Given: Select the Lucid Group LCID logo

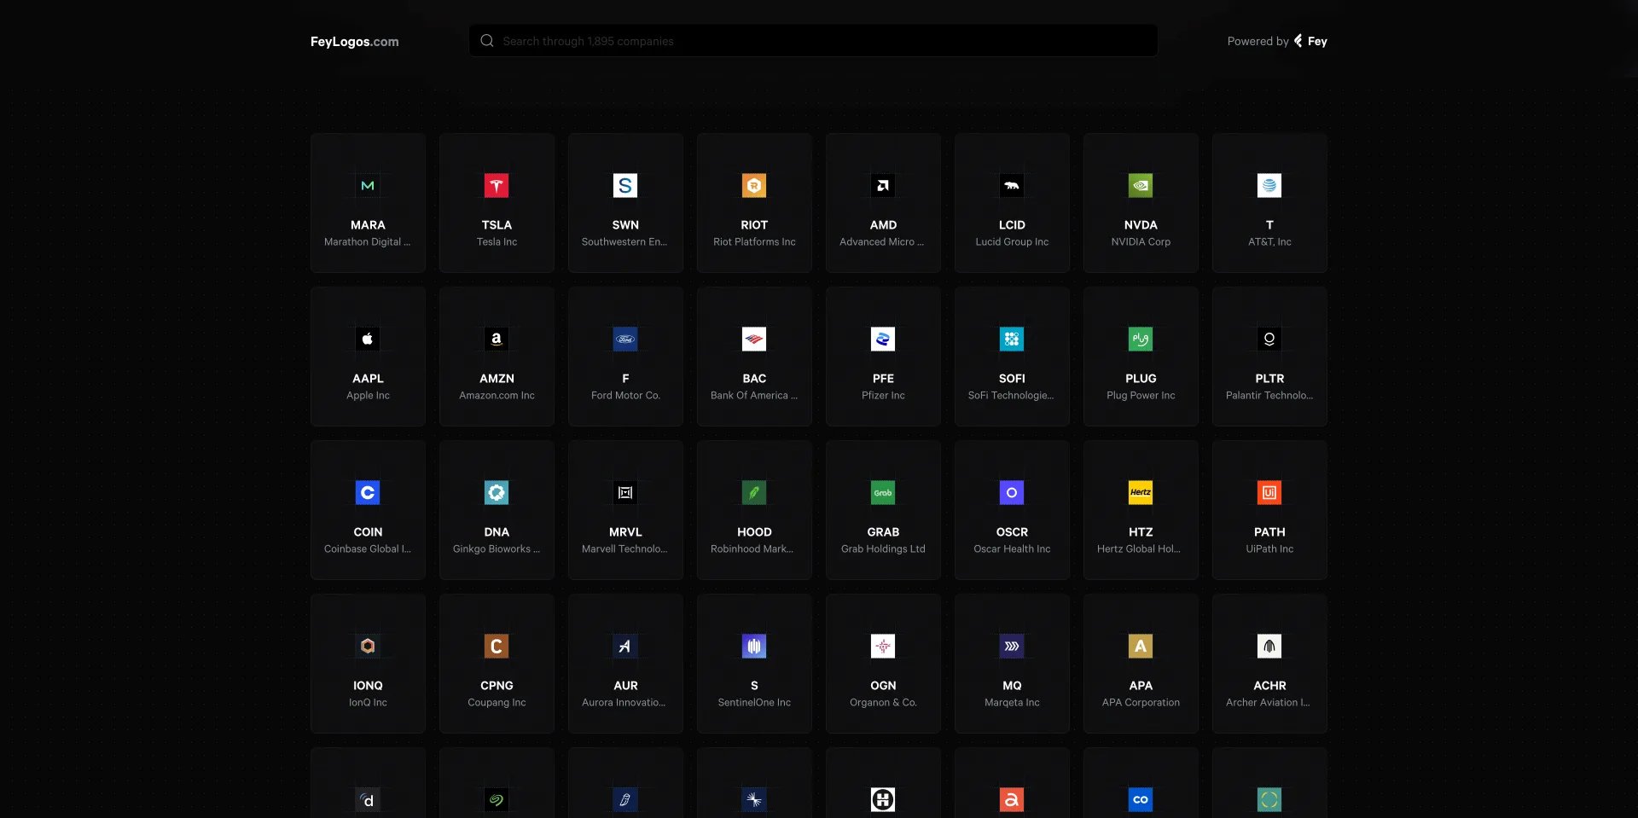Looking at the screenshot, I should (x=1012, y=185).
